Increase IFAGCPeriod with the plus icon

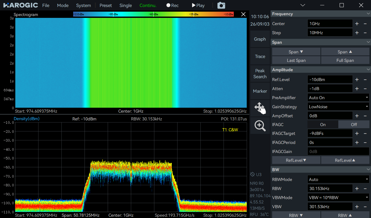pyautogui.click(x=357, y=142)
